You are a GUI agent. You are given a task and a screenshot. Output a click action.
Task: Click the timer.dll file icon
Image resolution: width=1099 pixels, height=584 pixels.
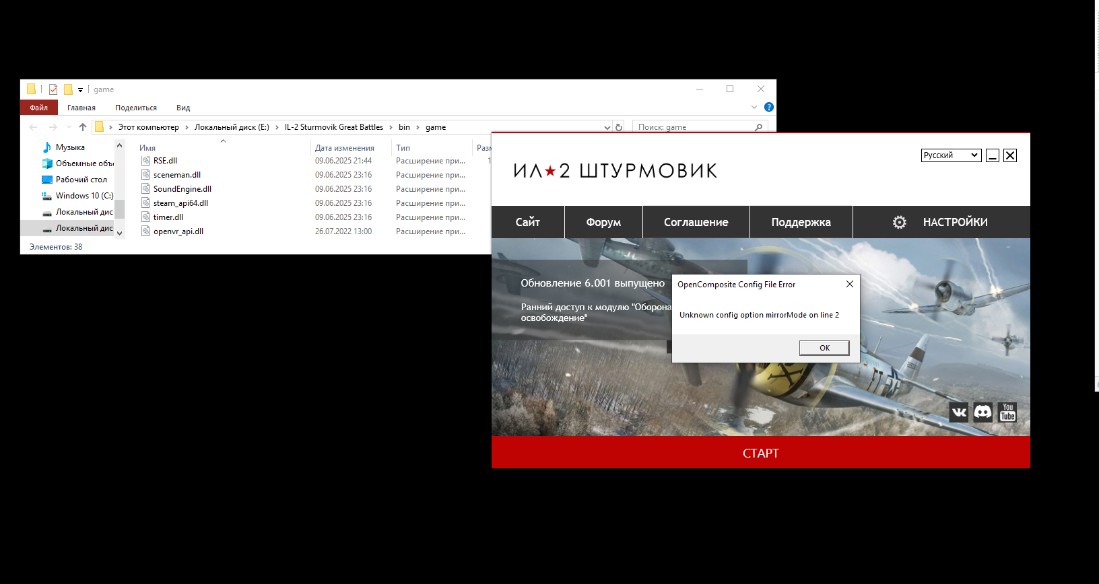tap(145, 217)
